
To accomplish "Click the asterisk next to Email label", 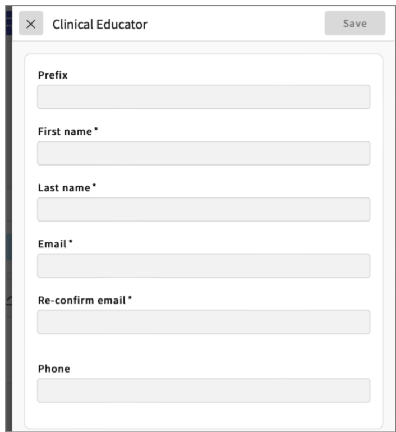I will click(x=71, y=242).
